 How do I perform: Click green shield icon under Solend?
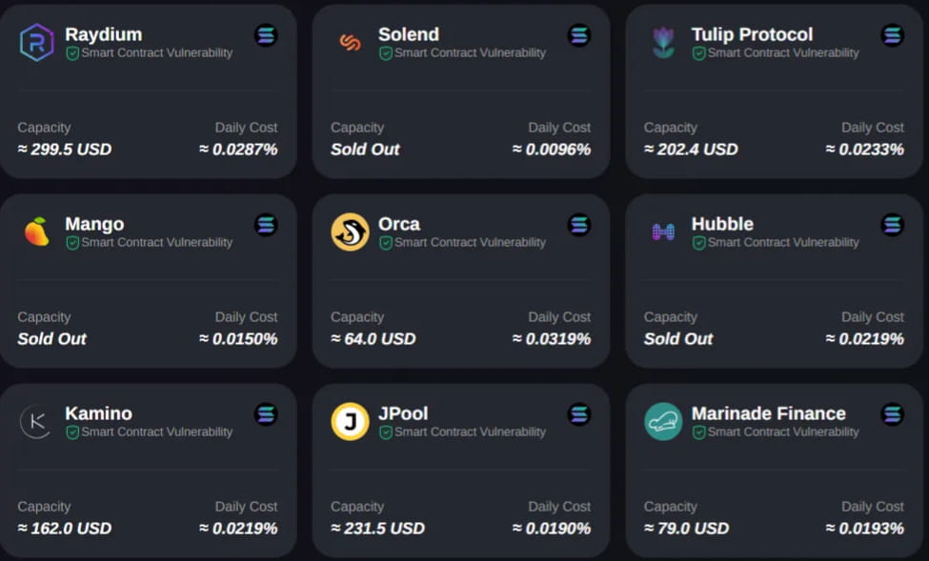click(386, 53)
